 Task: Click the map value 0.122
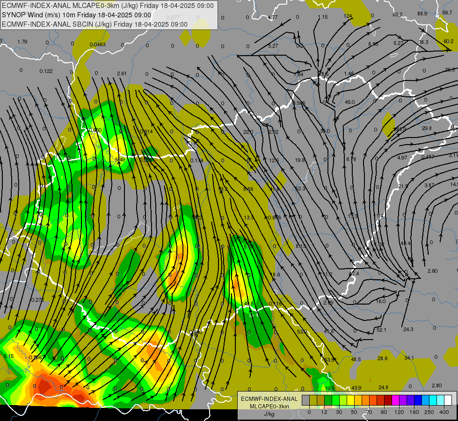46,71
